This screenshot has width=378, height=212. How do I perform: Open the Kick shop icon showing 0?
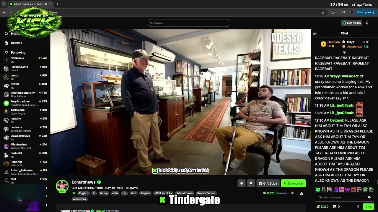(336, 207)
